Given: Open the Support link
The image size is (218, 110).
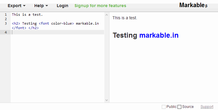Looking at the screenshot, I should point(207,107).
